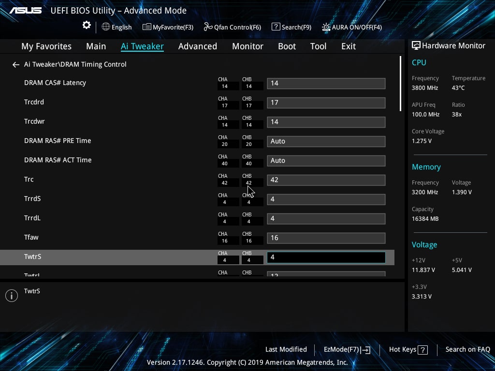This screenshot has width=495, height=371.
Task: Switch to Main tab
Action: coord(96,46)
